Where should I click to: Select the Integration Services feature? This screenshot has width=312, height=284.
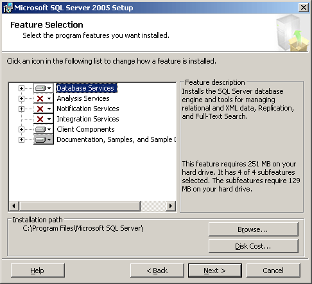[88, 119]
